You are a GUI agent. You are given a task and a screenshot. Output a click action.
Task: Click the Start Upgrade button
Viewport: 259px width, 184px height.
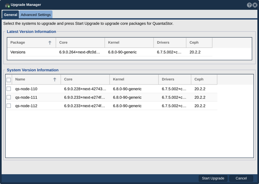pyautogui.click(x=213, y=178)
